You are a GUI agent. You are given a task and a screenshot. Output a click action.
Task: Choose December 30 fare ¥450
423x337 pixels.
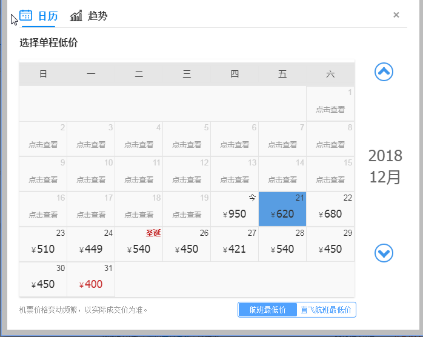click(43, 279)
